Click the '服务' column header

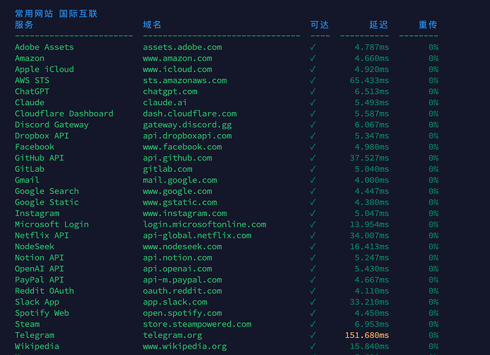click(x=24, y=25)
